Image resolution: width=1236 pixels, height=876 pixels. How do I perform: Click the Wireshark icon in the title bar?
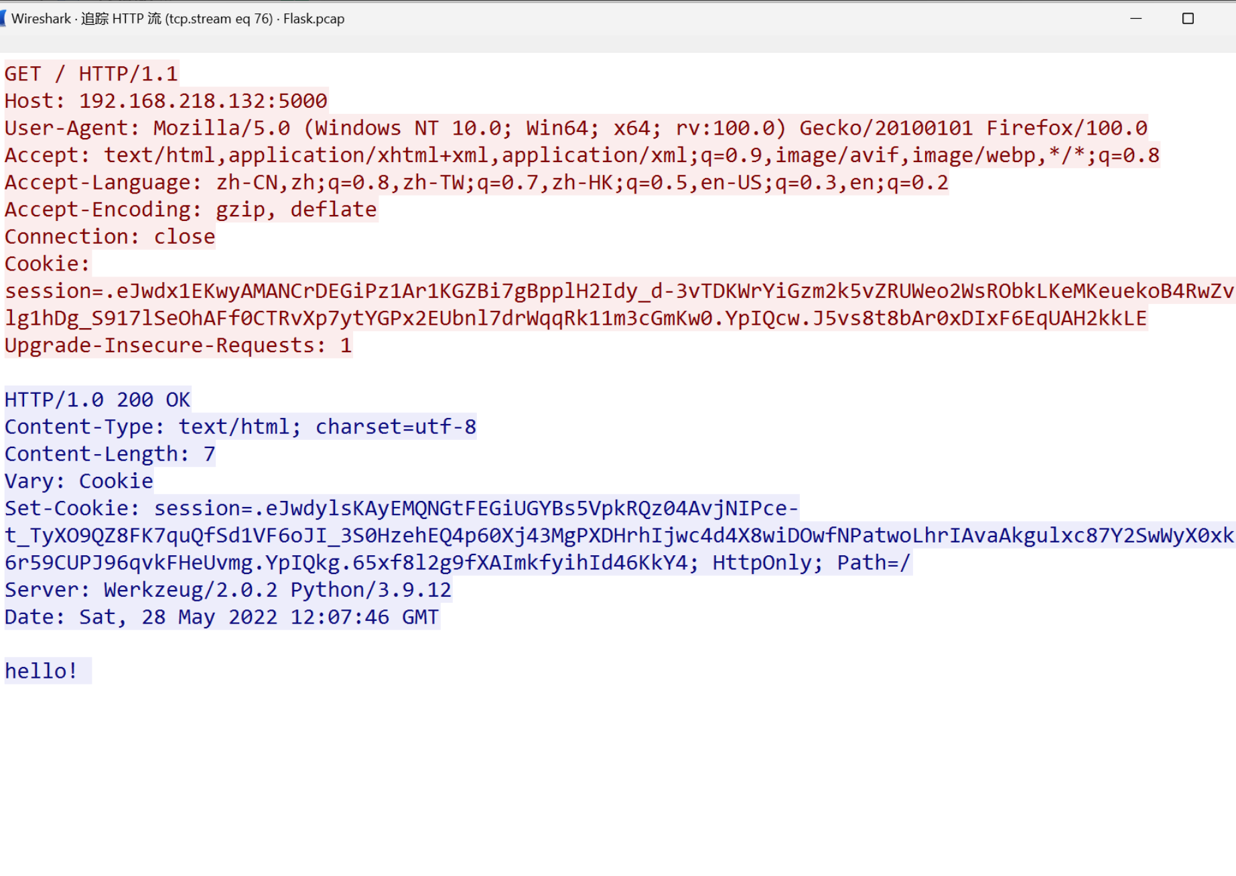coord(3,19)
